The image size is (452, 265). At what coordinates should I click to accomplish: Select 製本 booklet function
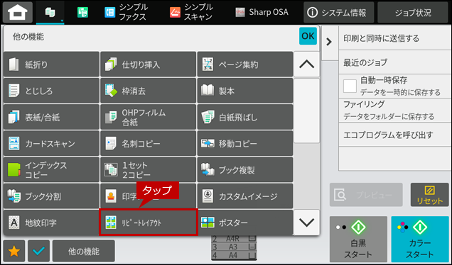tap(245, 91)
